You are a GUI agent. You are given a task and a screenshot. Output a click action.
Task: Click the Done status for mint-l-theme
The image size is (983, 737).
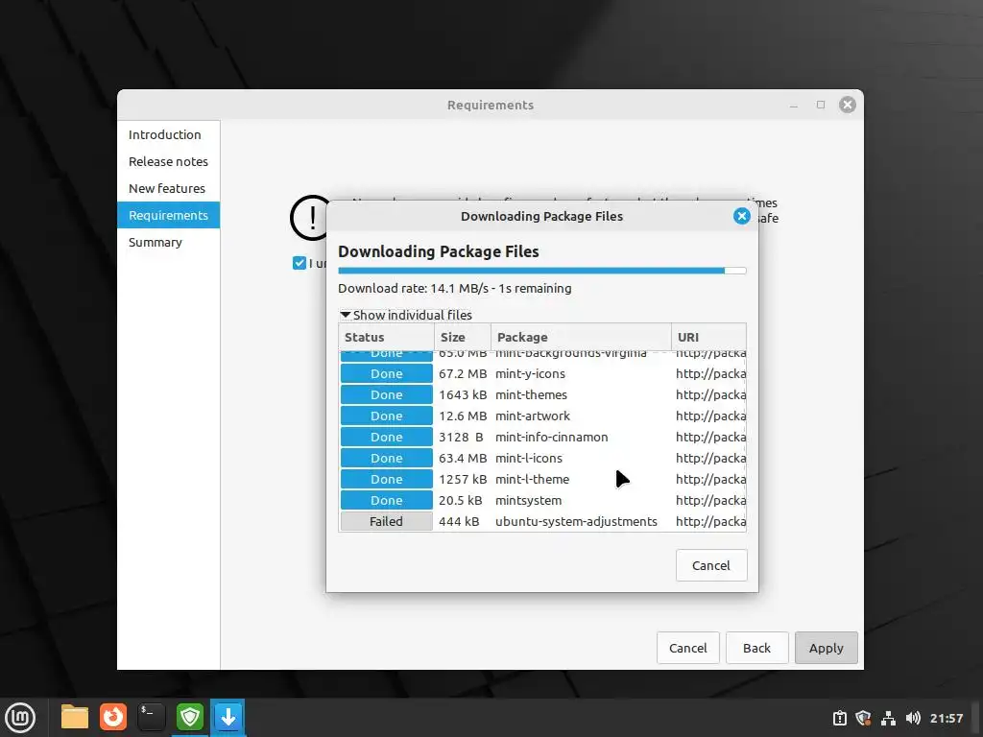[x=386, y=480]
